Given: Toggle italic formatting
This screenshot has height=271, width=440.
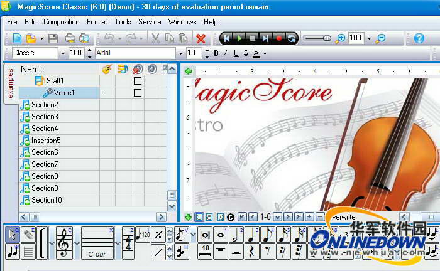Looking at the screenshot, I should tap(226, 53).
